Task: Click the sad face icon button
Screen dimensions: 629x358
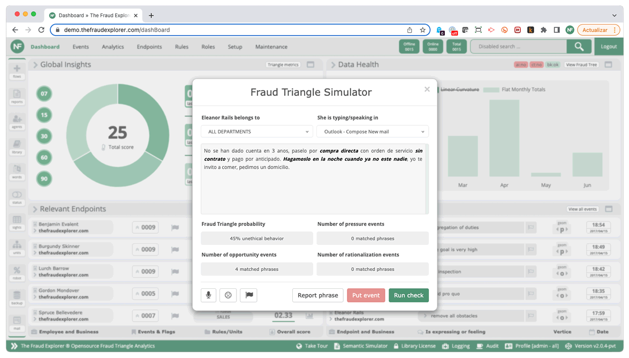Action: [228, 295]
